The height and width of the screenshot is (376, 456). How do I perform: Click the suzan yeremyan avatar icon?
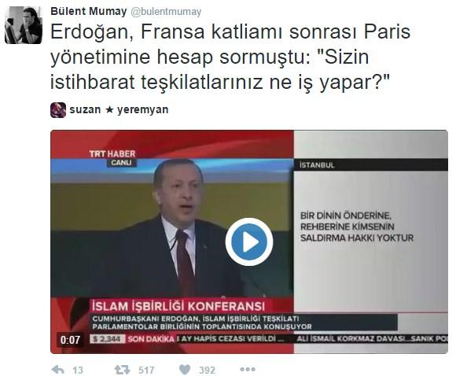[x=58, y=110]
